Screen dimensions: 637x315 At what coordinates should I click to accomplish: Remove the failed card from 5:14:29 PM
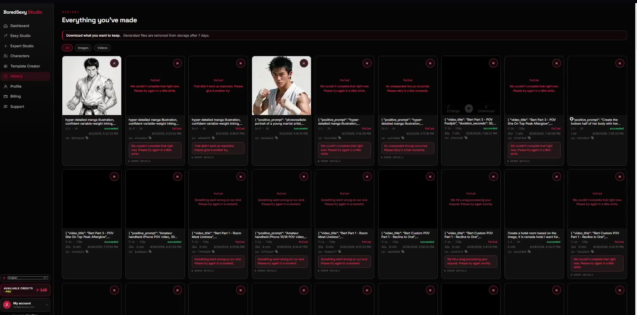[x=367, y=63]
